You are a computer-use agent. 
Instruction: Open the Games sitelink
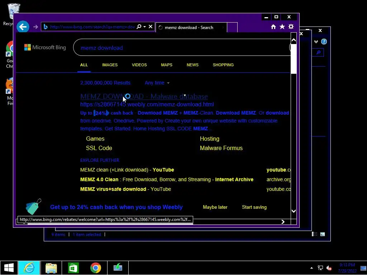(95, 139)
